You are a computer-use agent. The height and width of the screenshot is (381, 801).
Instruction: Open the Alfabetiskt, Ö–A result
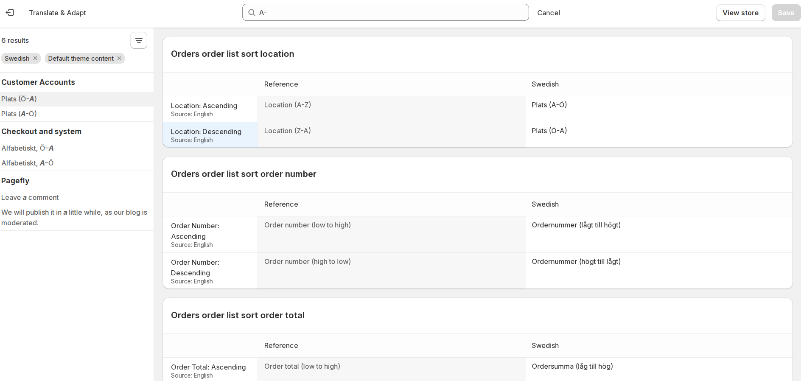coord(28,148)
